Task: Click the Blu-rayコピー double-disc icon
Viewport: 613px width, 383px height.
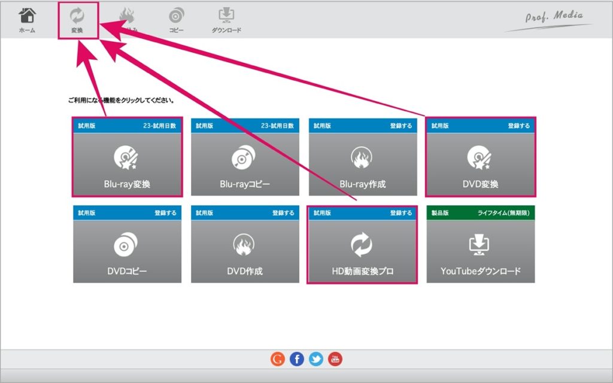Action: click(x=244, y=157)
